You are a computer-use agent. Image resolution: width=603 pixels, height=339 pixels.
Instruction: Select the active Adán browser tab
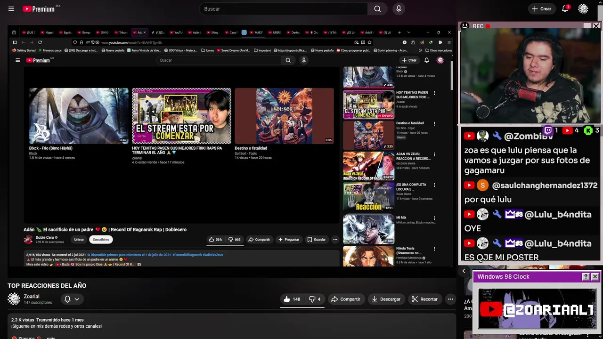(x=139, y=32)
